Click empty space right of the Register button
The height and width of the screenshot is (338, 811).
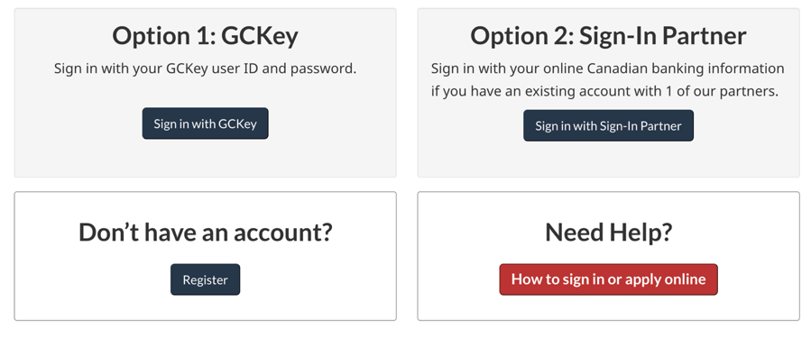(318, 279)
